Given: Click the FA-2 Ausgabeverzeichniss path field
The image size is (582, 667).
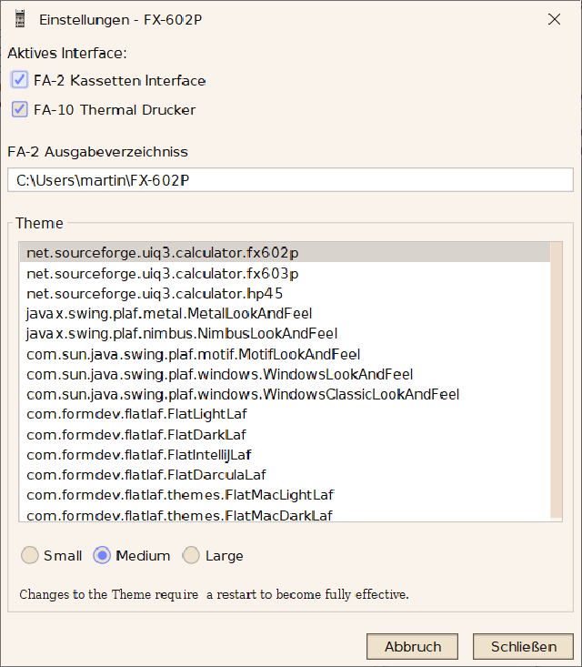Looking at the screenshot, I should click(290, 180).
